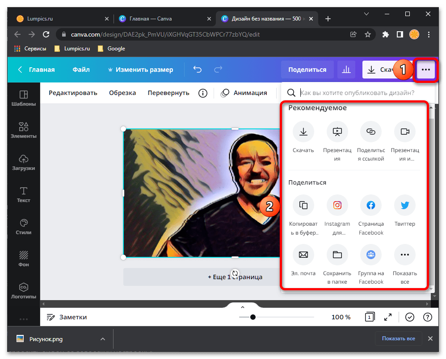Click the Поделиться button
Screen dimensions: 446x359
(307, 70)
